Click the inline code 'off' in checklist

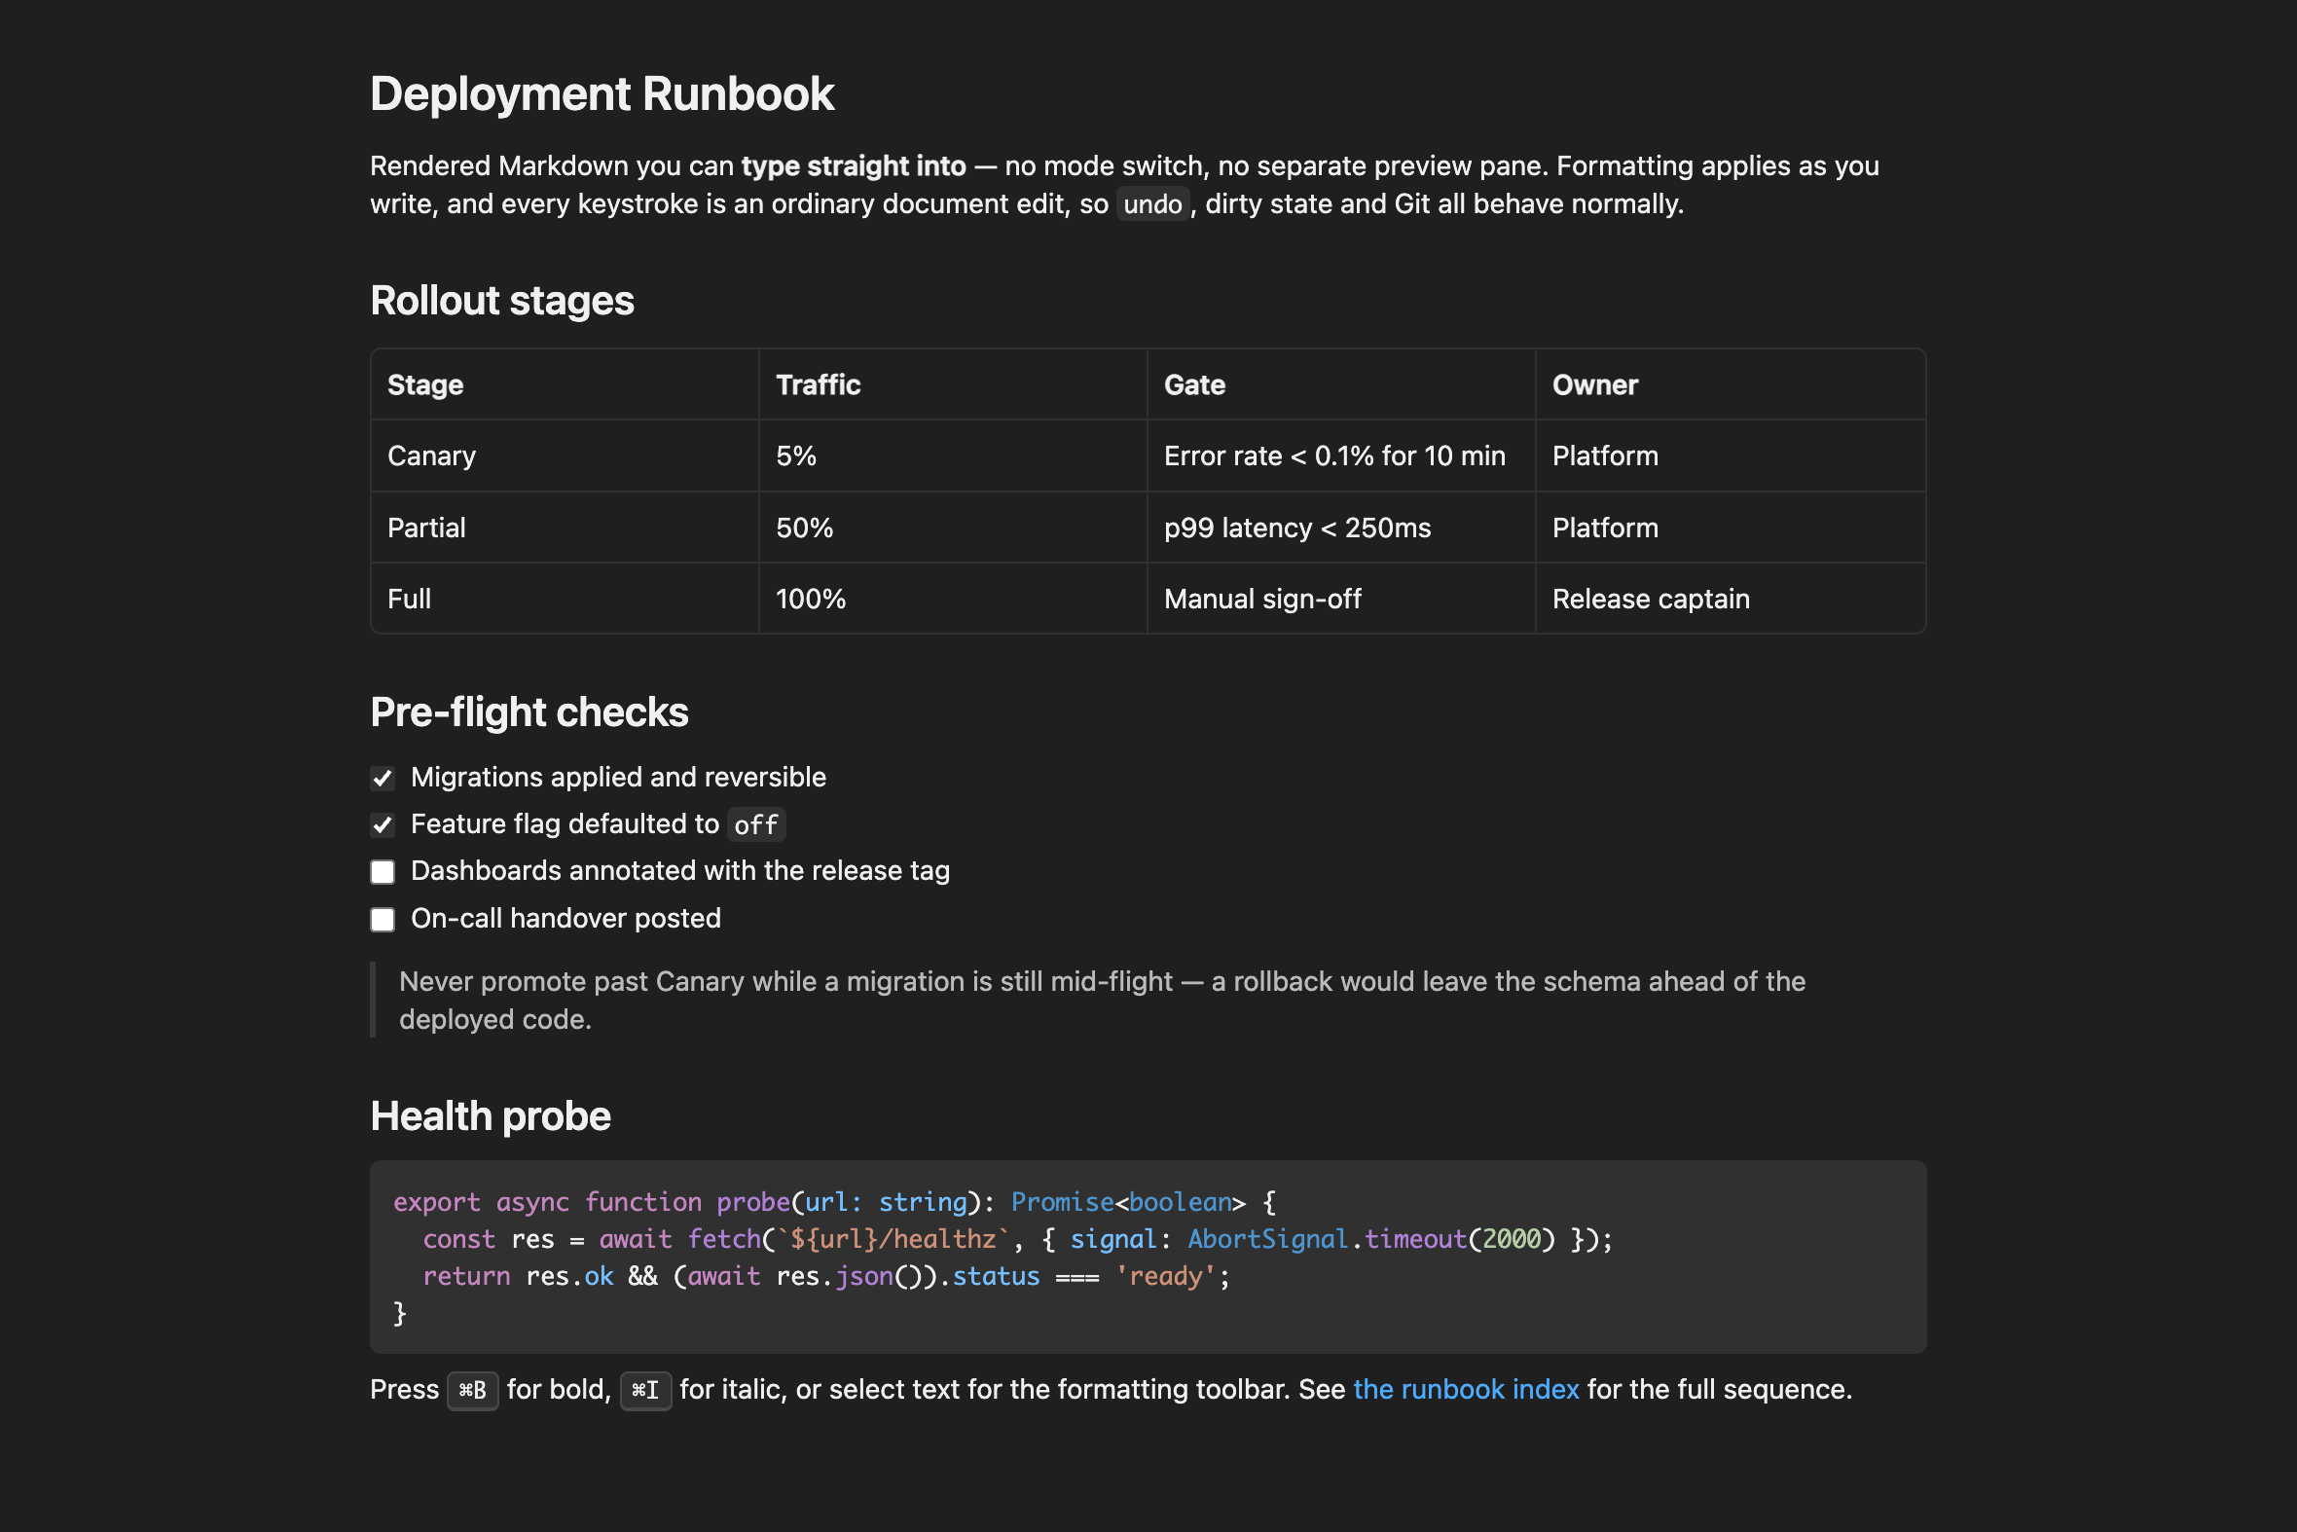(x=756, y=825)
